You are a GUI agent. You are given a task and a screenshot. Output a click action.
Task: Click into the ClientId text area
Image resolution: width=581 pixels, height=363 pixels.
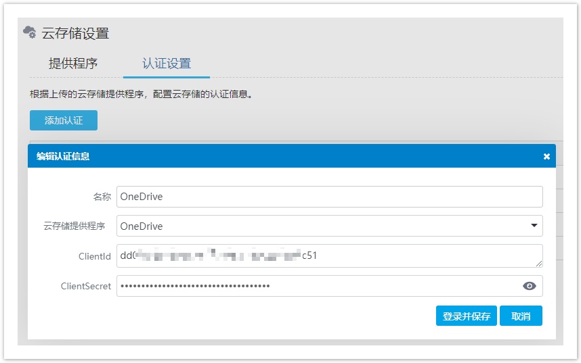pos(329,256)
